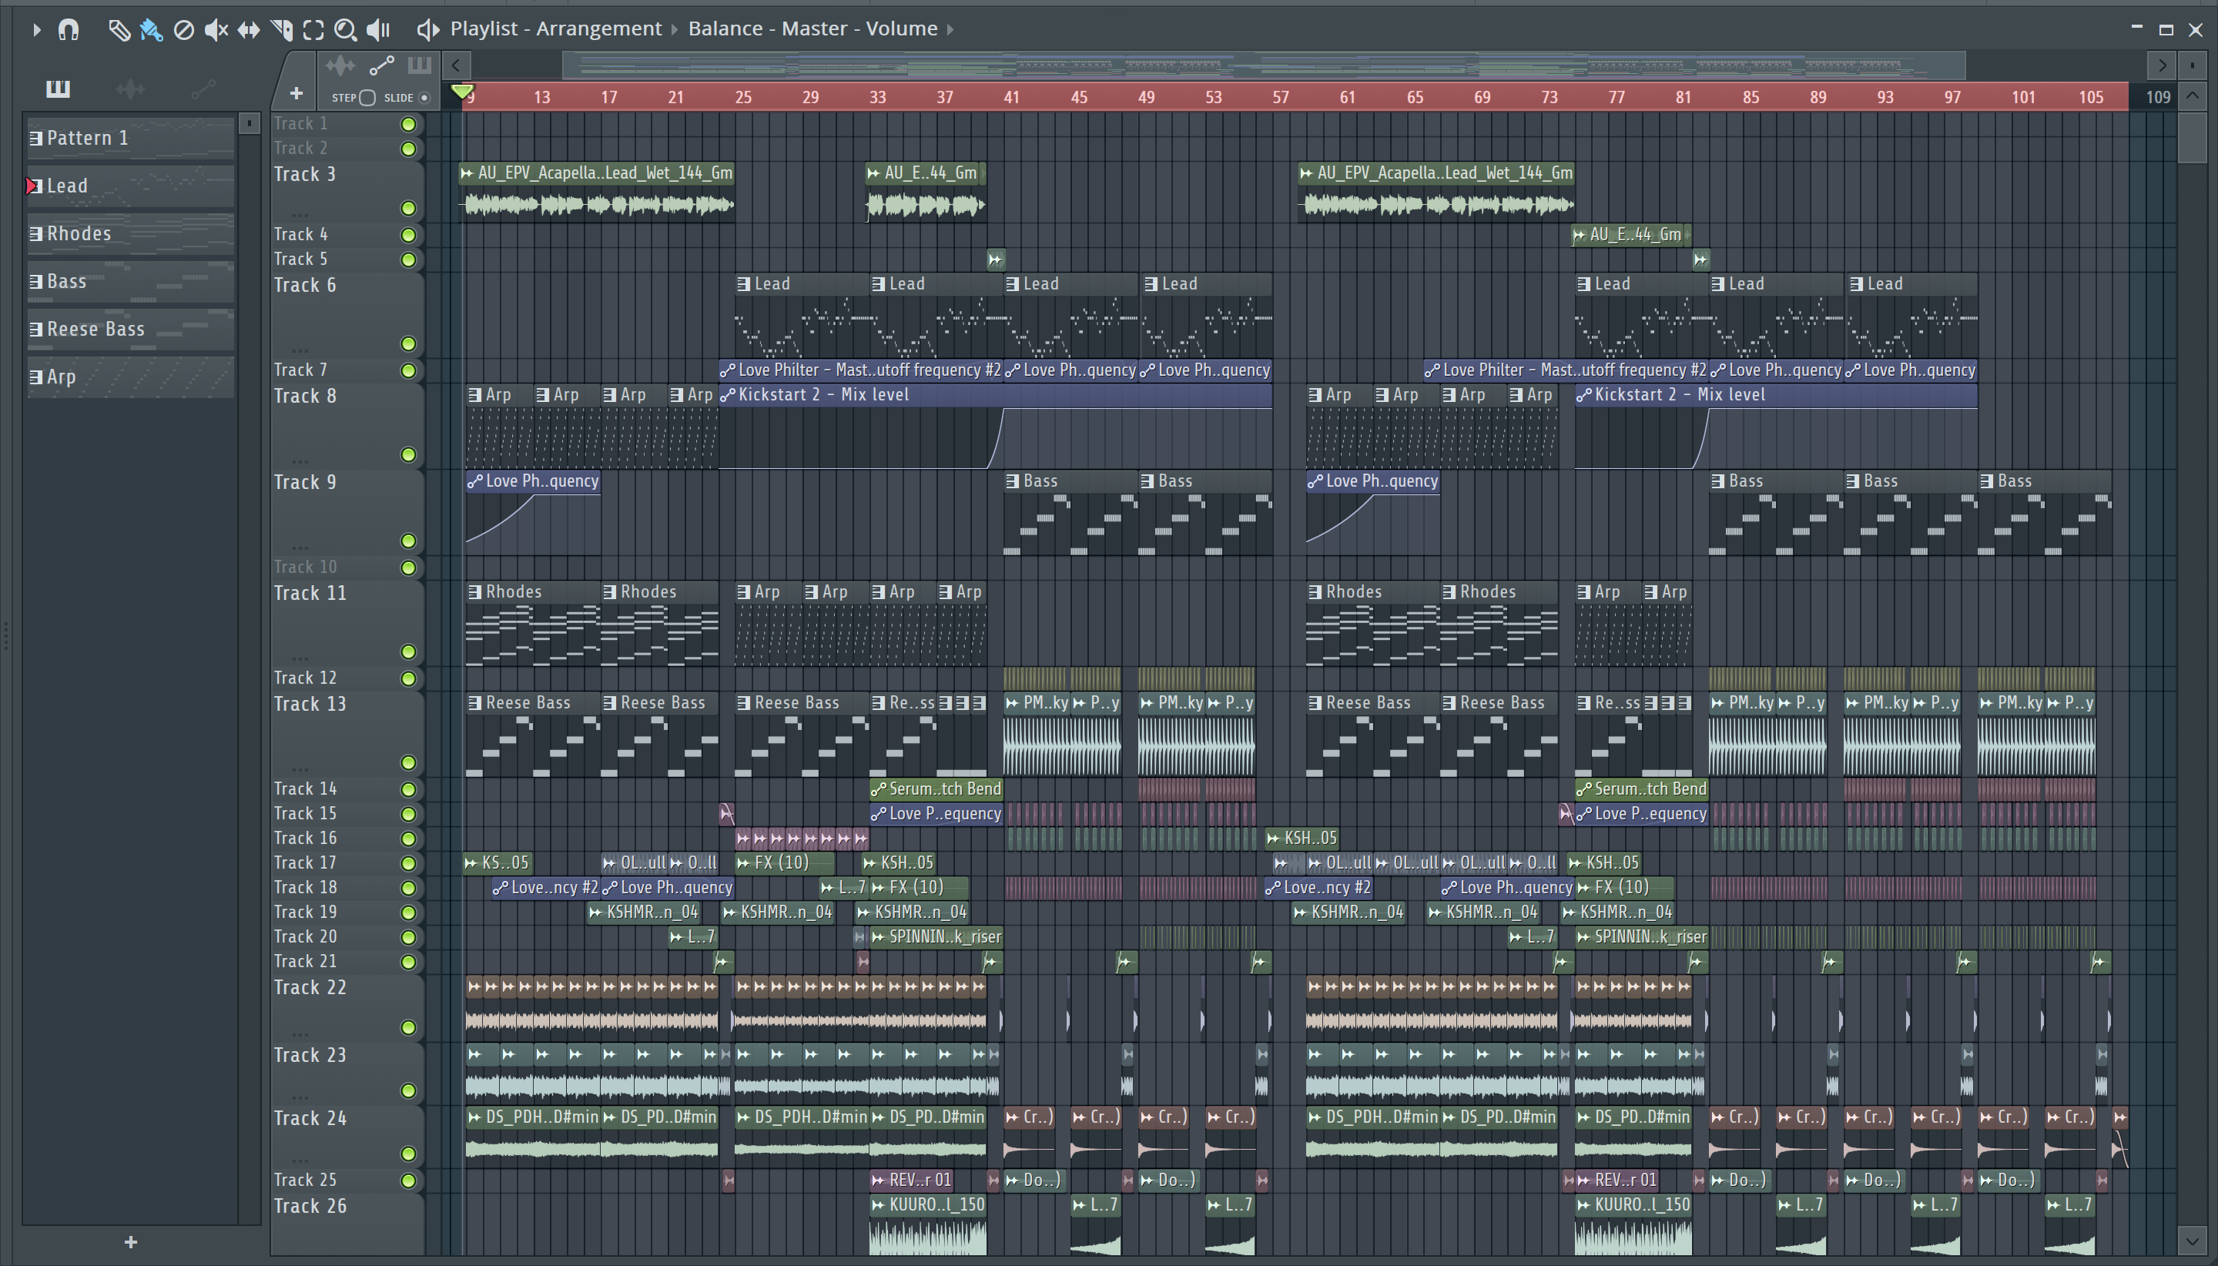Viewport: 2218px width, 1266px height.
Task: Choose the Select marquee tool
Action: (313, 29)
